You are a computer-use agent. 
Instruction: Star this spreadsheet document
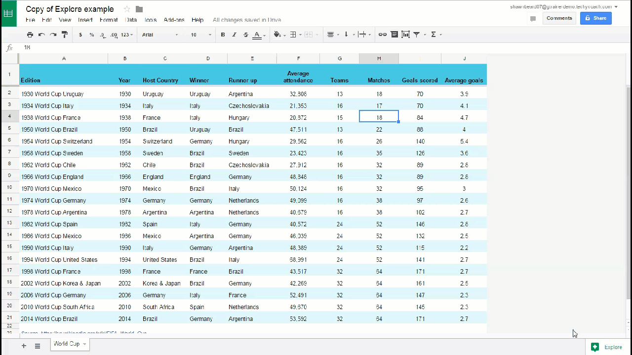click(127, 9)
